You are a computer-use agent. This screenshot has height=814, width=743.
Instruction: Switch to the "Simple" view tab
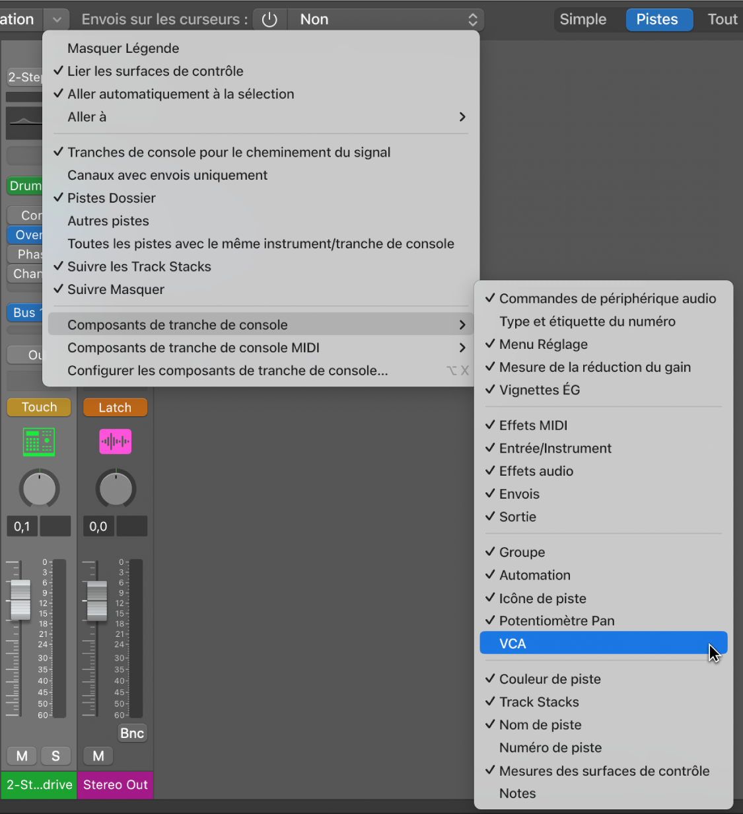point(584,18)
